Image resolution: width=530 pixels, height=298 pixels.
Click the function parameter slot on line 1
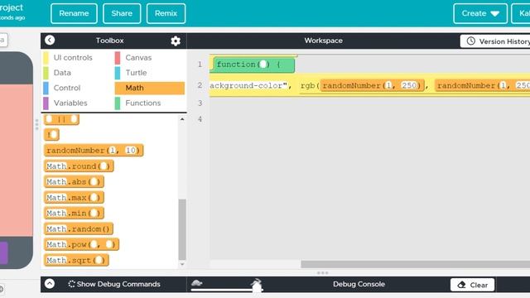(263, 65)
